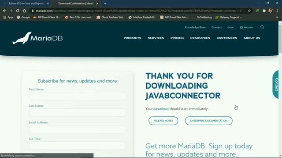Open the Contact link in top bar
The height and width of the screenshot is (158, 282).
(x=216, y=27)
